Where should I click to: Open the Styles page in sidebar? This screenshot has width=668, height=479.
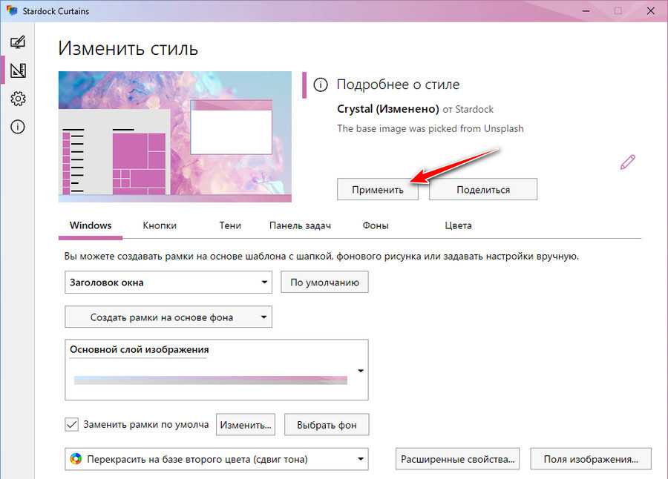coord(18,42)
